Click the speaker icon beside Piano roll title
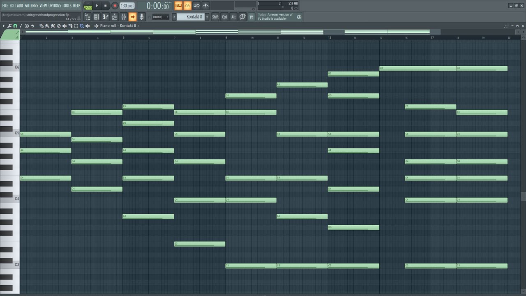This screenshot has width=526, height=296. (97, 26)
